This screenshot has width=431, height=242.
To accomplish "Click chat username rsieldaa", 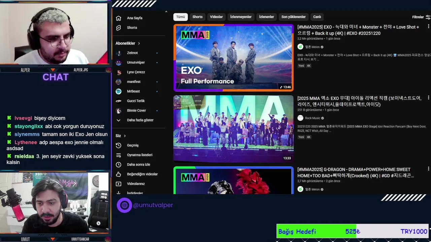I will tap(24, 156).
